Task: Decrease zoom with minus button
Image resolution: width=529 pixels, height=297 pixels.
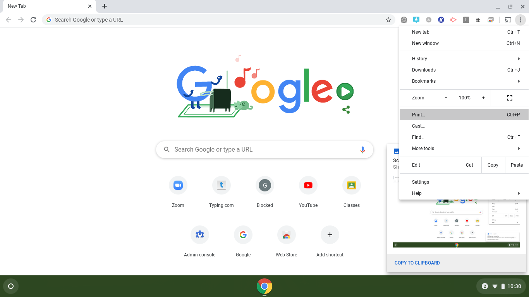Action: (446, 98)
